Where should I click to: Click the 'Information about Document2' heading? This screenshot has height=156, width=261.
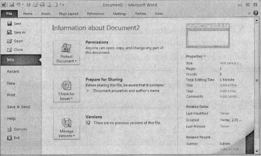point(96,28)
